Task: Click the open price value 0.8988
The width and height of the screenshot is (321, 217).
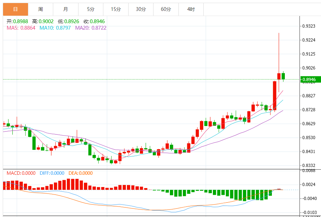Action: coord(20,21)
